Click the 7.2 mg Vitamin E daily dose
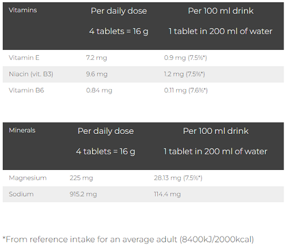 (96, 57)
